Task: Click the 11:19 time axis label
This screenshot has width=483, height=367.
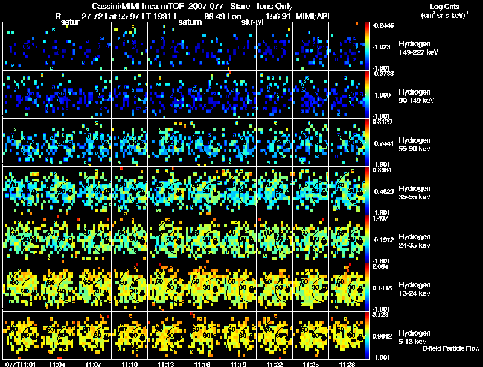Action: (x=238, y=364)
